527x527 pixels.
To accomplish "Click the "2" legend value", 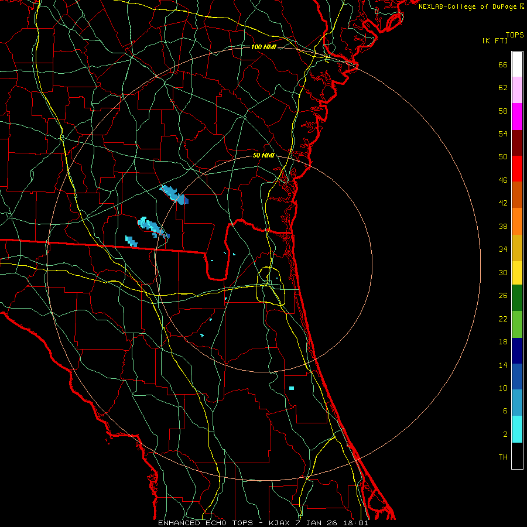I will pyautogui.click(x=505, y=434).
